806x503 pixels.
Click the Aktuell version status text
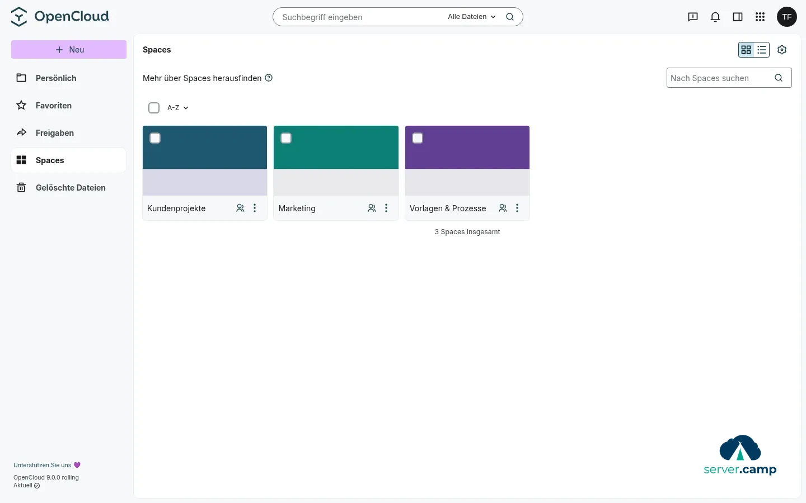[x=27, y=486]
